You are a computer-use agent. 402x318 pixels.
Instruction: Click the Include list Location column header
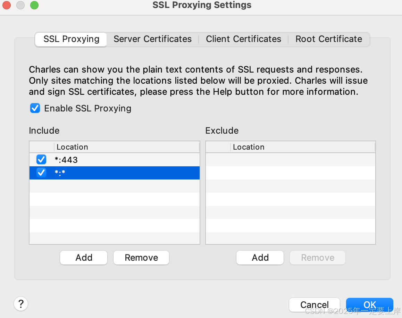[127, 147]
